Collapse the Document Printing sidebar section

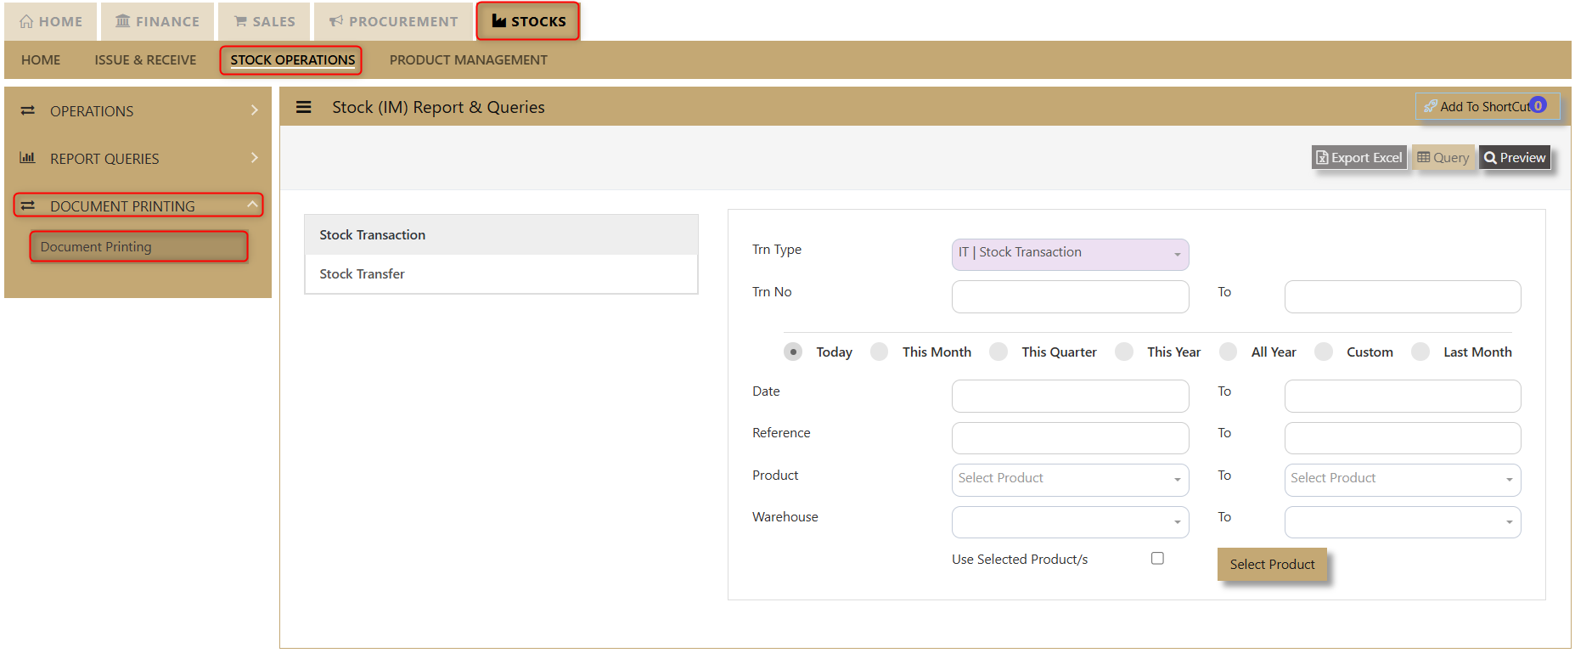coord(252,205)
